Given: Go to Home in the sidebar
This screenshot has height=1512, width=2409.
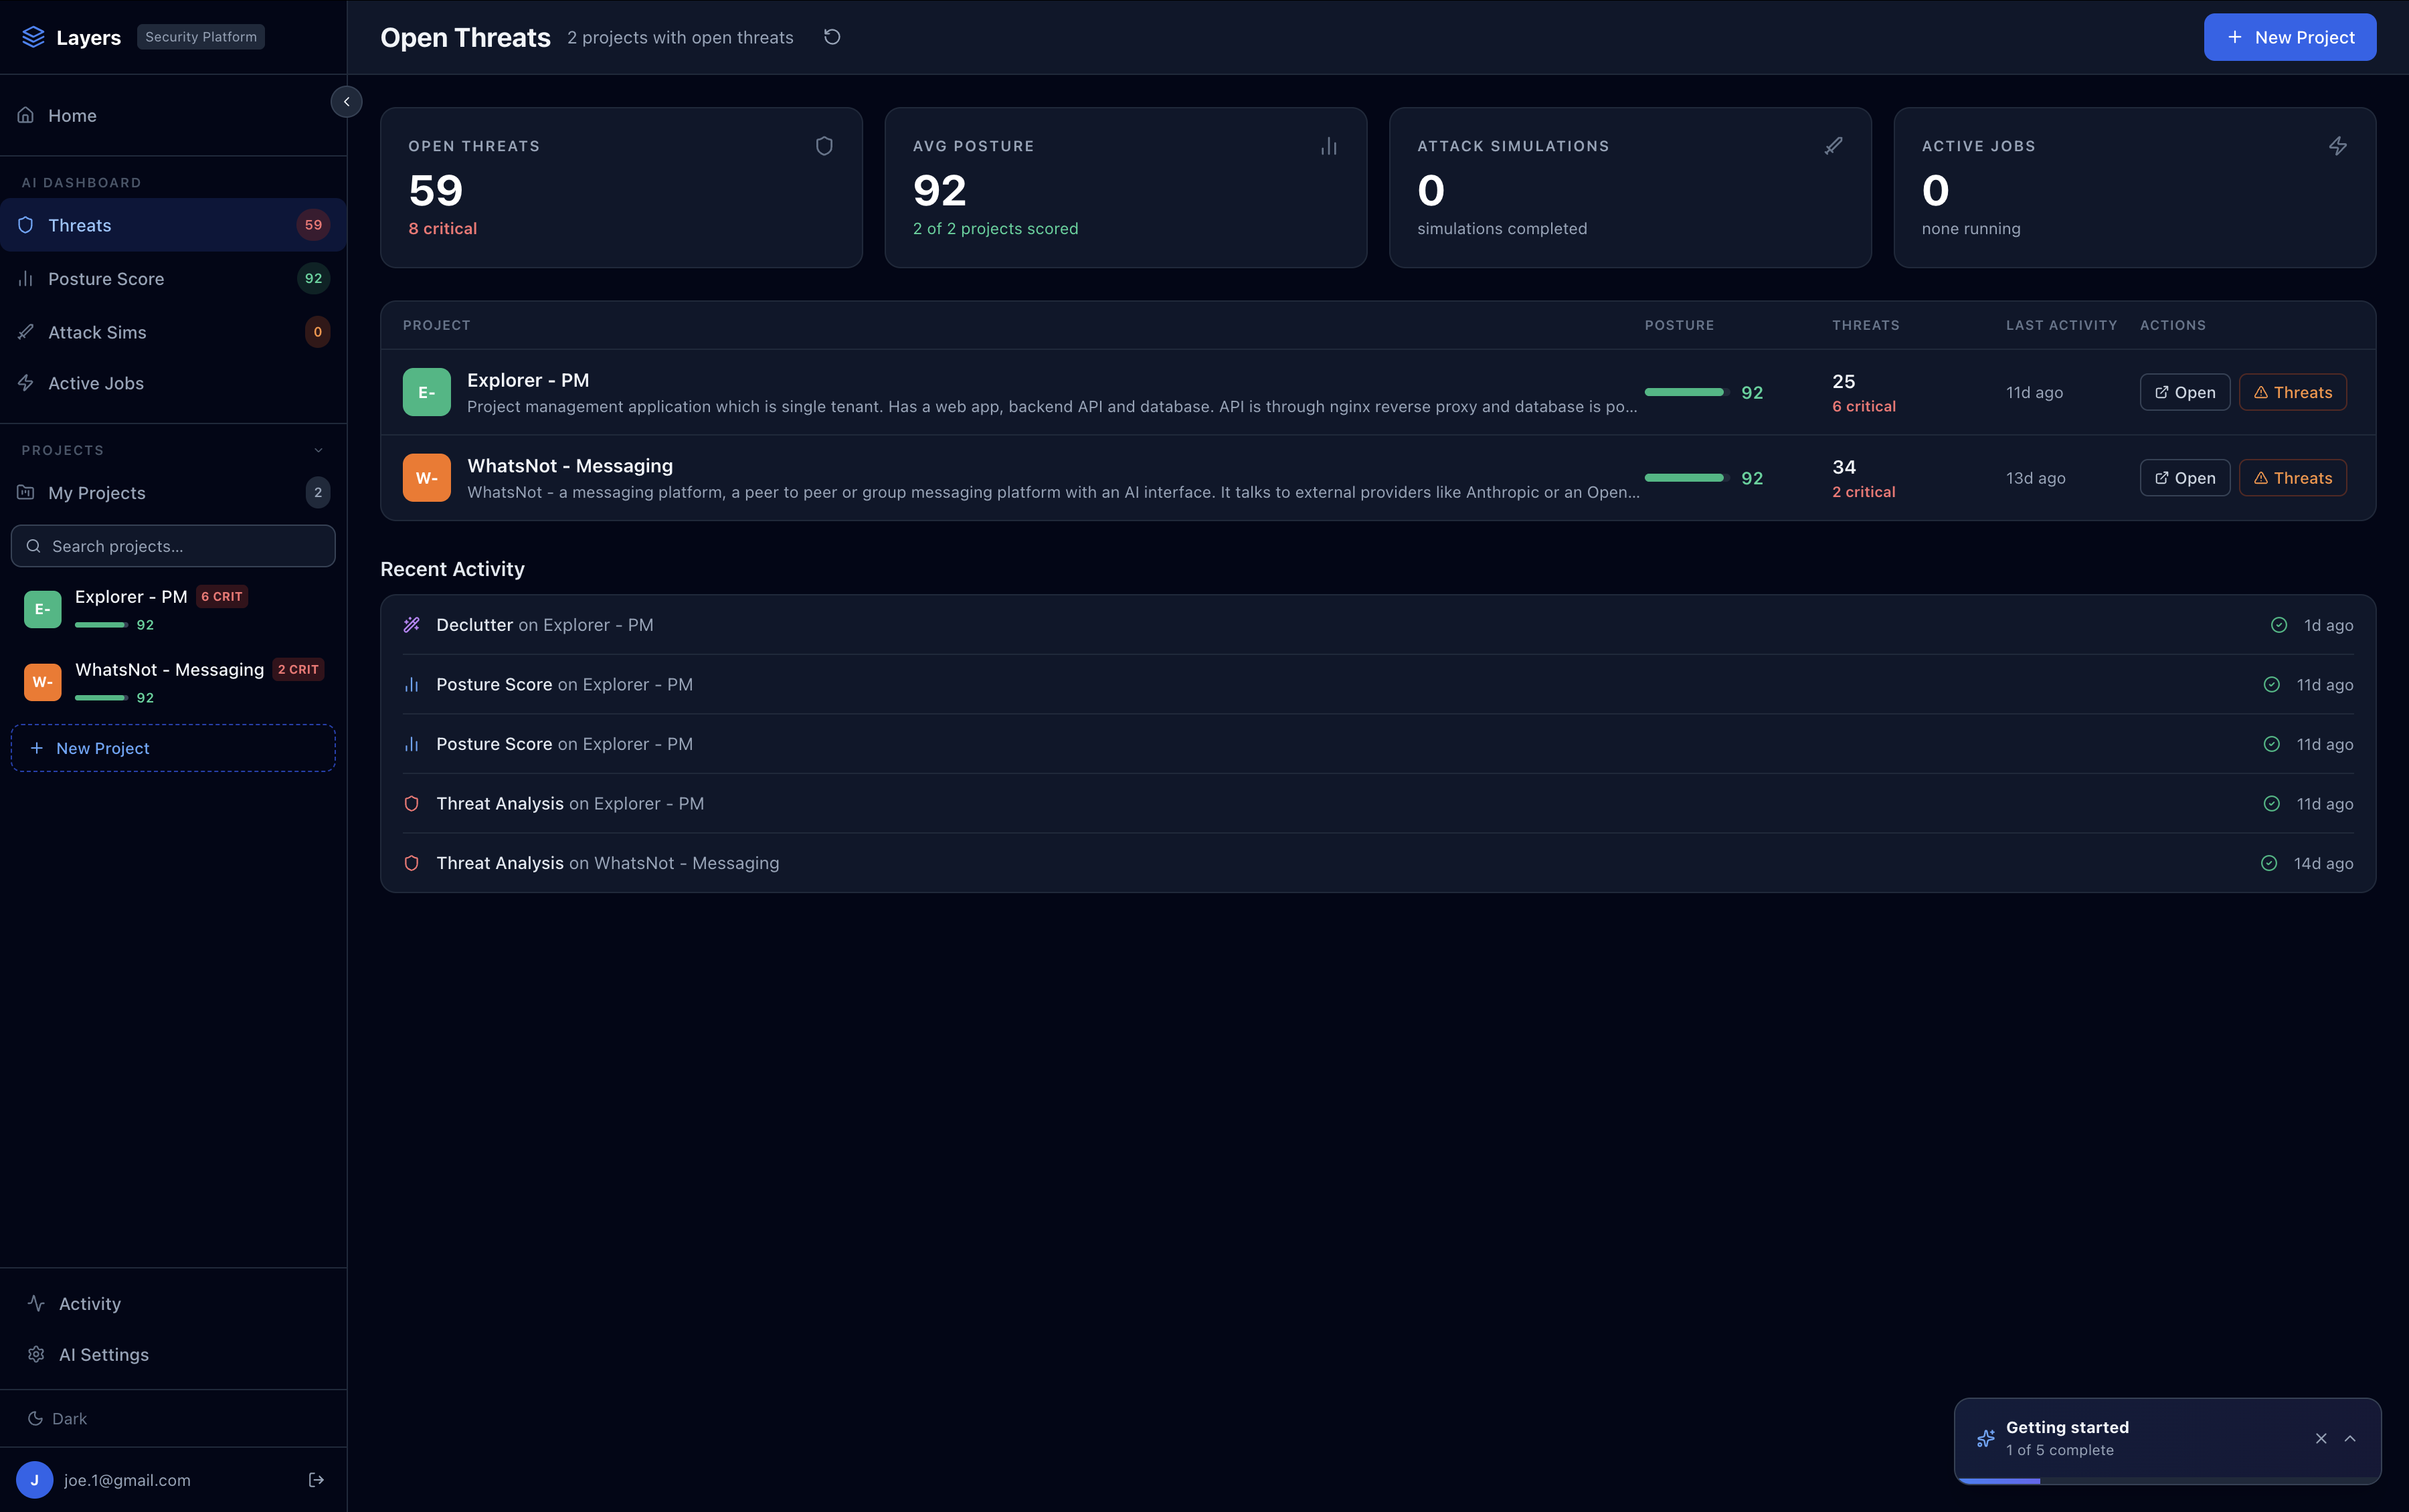Looking at the screenshot, I should click(x=173, y=115).
